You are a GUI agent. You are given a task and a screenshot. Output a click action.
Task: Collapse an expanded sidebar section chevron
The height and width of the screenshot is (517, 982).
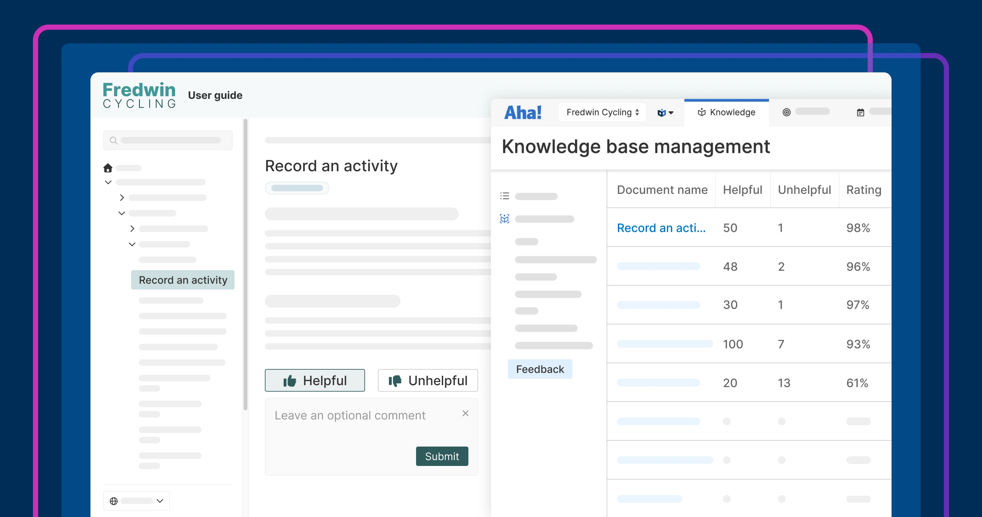coord(108,182)
